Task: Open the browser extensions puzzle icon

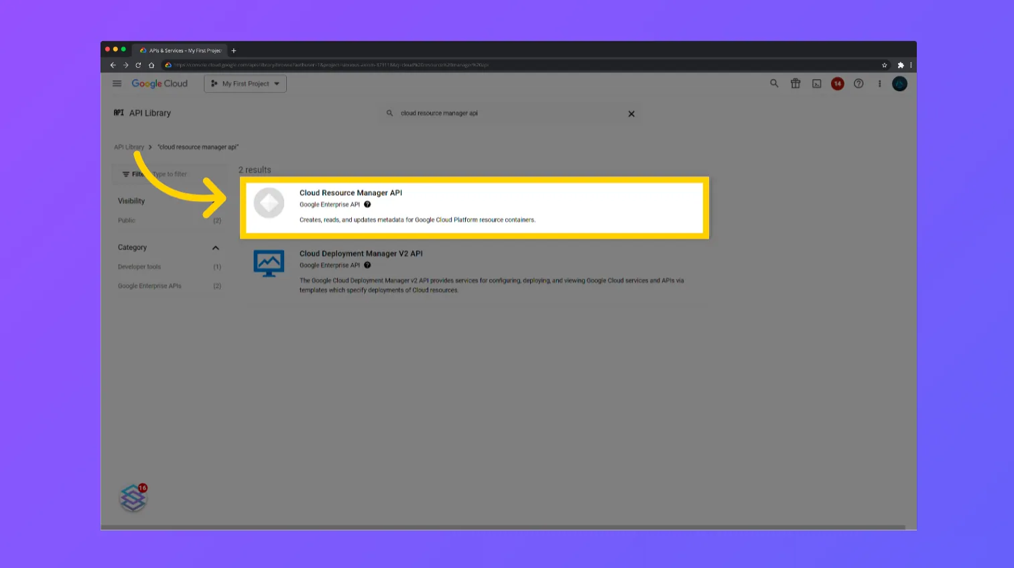Action: point(901,65)
